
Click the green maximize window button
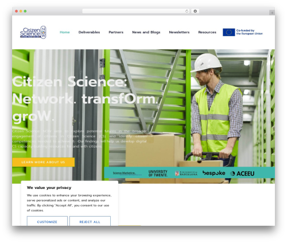(25, 11)
